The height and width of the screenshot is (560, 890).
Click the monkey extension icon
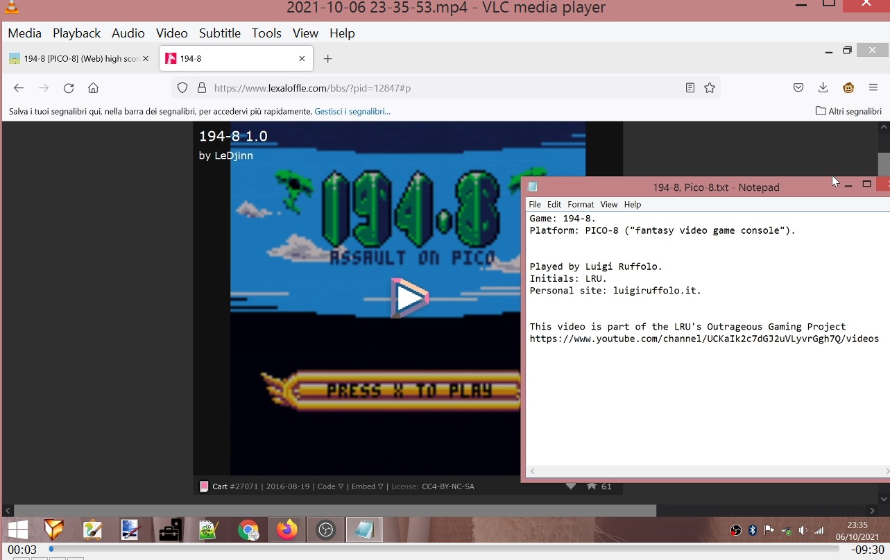(848, 87)
